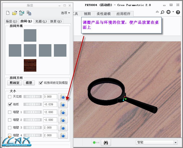This screenshot has height=148, width=183.
Task: Click the 墙壁 3 size slider
Action: pos(33,128)
